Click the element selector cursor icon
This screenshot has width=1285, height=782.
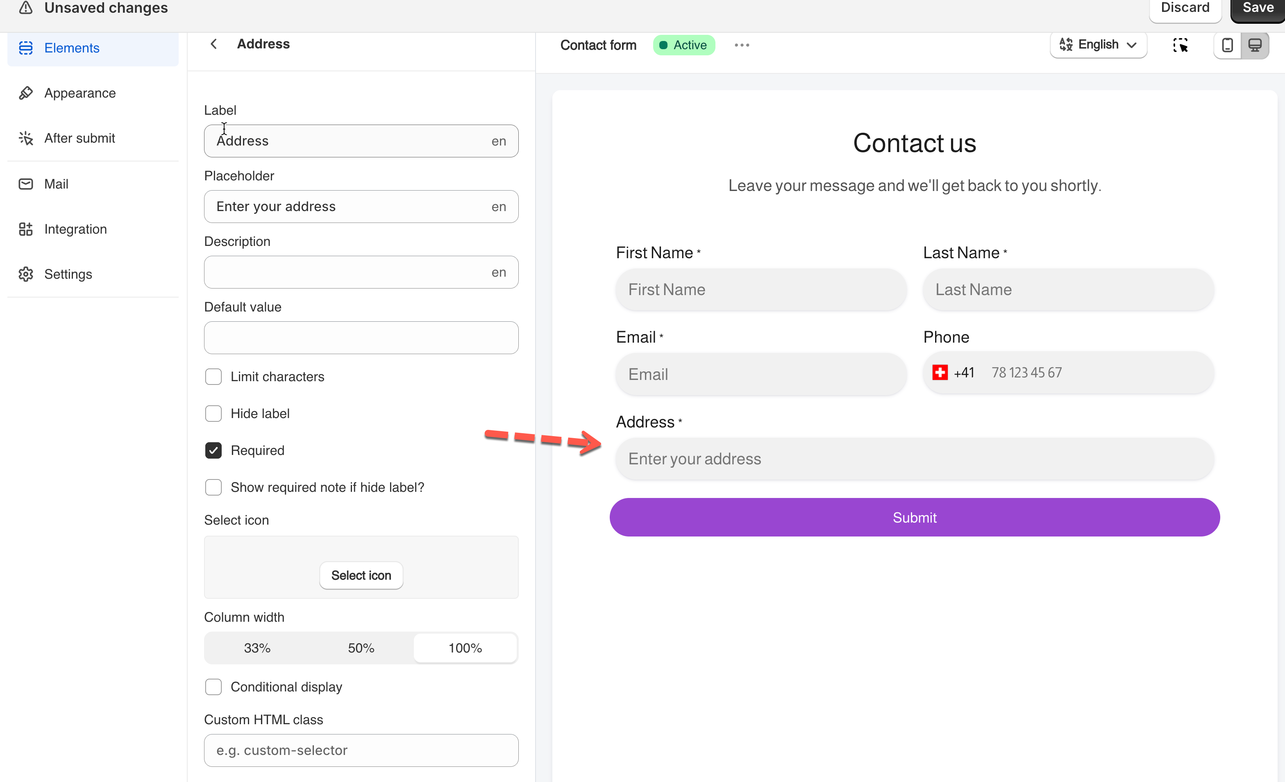coord(1180,45)
